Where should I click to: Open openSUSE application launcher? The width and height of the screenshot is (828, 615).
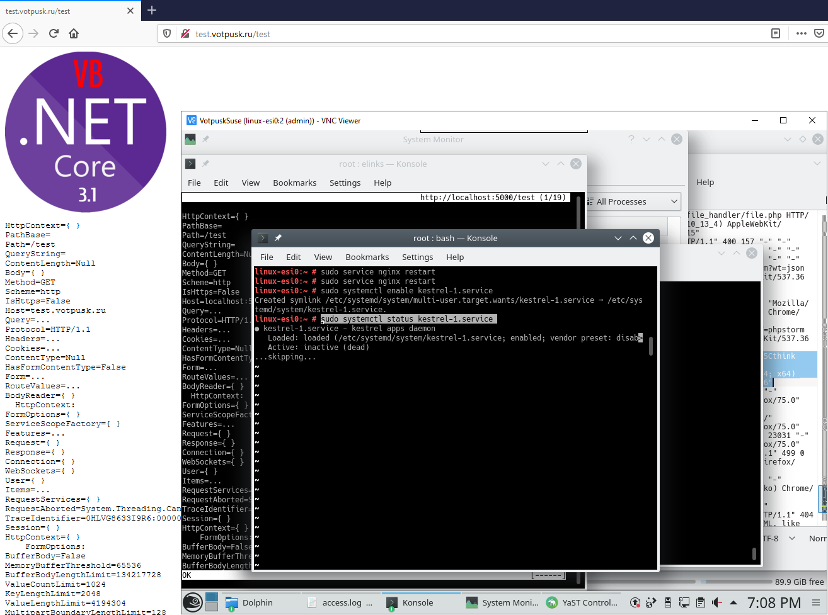coord(193,602)
